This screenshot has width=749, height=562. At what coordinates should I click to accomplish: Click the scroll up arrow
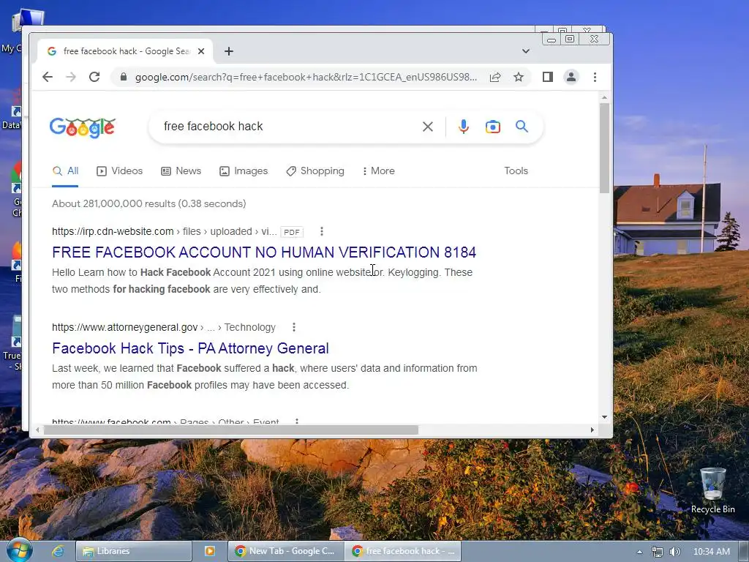click(604, 97)
